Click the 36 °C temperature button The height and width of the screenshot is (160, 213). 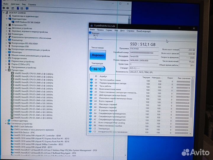pyautogui.click(x=97, y=69)
